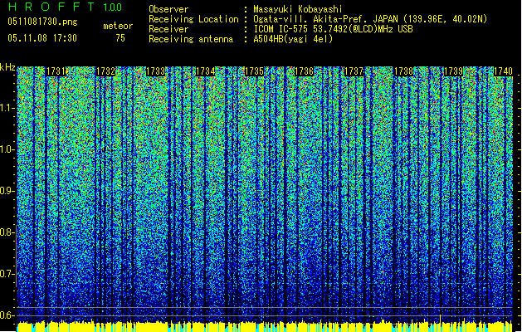Click the A504HB(yagi 4el) antenna text
This screenshot has height=332, width=522.
293,39
